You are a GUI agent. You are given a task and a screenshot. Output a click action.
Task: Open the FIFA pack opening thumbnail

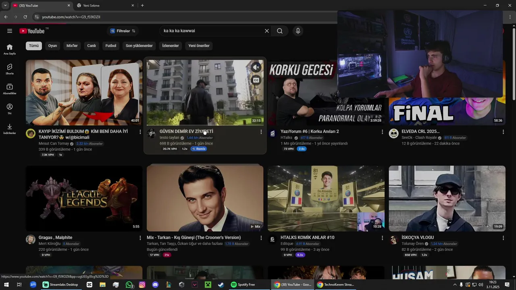[x=326, y=199]
